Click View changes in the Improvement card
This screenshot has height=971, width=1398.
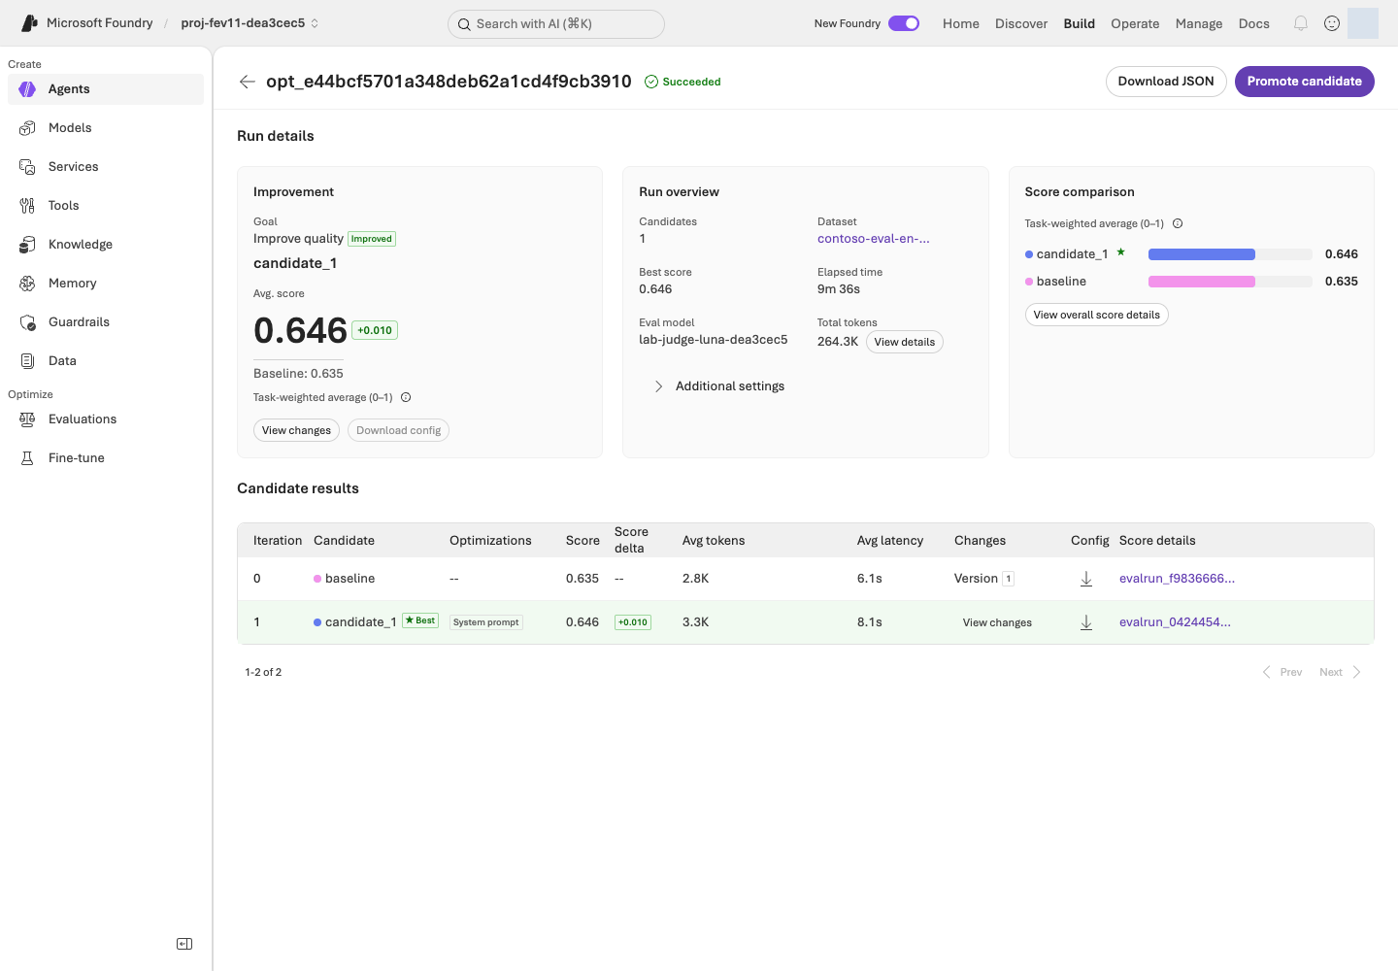point(296,430)
